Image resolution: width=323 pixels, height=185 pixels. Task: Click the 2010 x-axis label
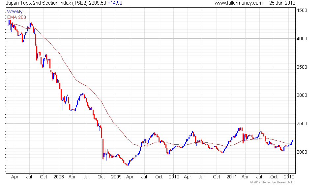[174, 177]
